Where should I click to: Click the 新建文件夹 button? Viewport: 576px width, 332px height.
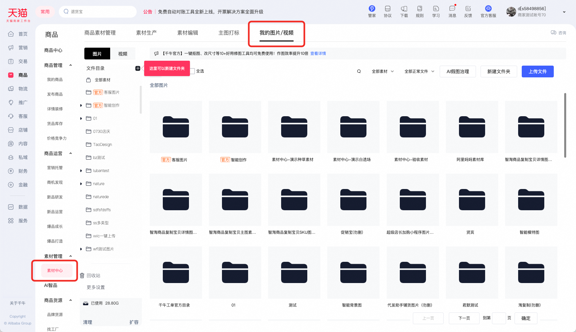tap(499, 71)
